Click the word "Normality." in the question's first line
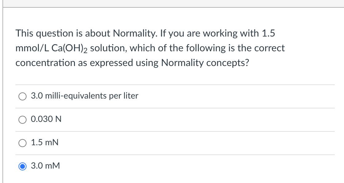The width and height of the screenshot is (344, 183). 134,33
